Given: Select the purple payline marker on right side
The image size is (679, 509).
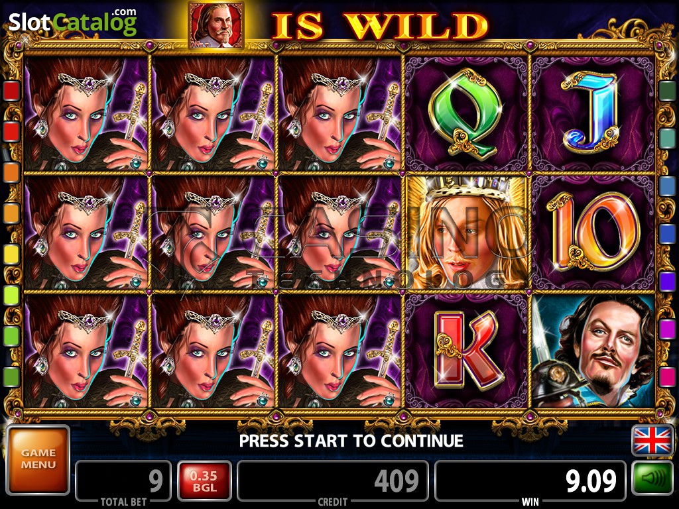Looking at the screenshot, I should tap(667, 281).
